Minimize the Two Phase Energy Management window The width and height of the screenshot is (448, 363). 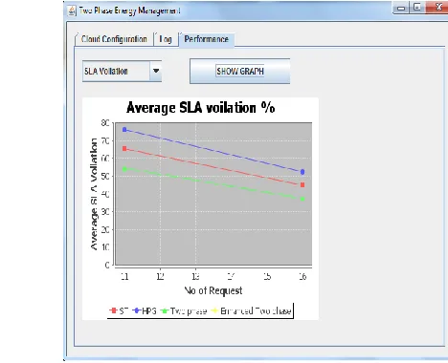(x=401, y=8)
